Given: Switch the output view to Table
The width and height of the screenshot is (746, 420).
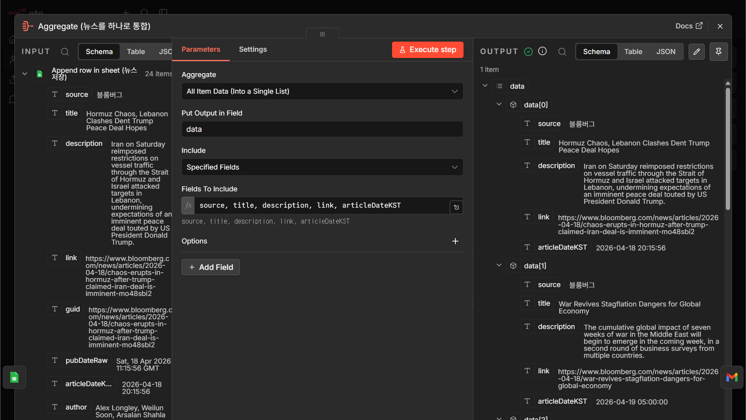Looking at the screenshot, I should [x=633, y=52].
